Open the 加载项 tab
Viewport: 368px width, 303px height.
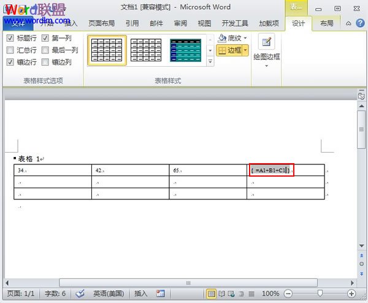(x=269, y=23)
